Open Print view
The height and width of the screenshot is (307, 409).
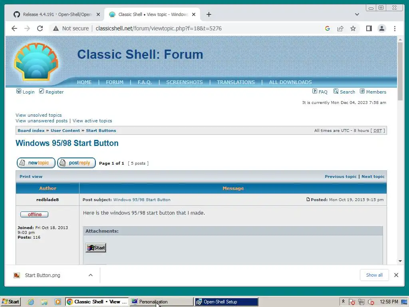point(31,176)
